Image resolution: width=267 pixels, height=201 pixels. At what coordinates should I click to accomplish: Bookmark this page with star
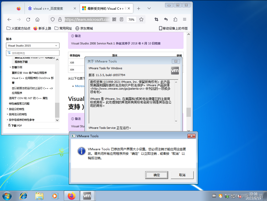tap(141, 19)
